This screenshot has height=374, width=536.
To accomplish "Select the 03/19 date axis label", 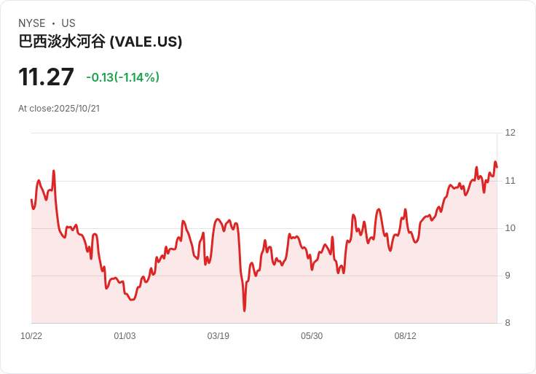I will (x=218, y=336).
